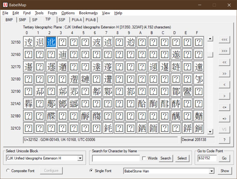Viewport: 237px width, 179px height.
Task: Select character cell at 32180 column 5
Action: (x=85, y=79)
